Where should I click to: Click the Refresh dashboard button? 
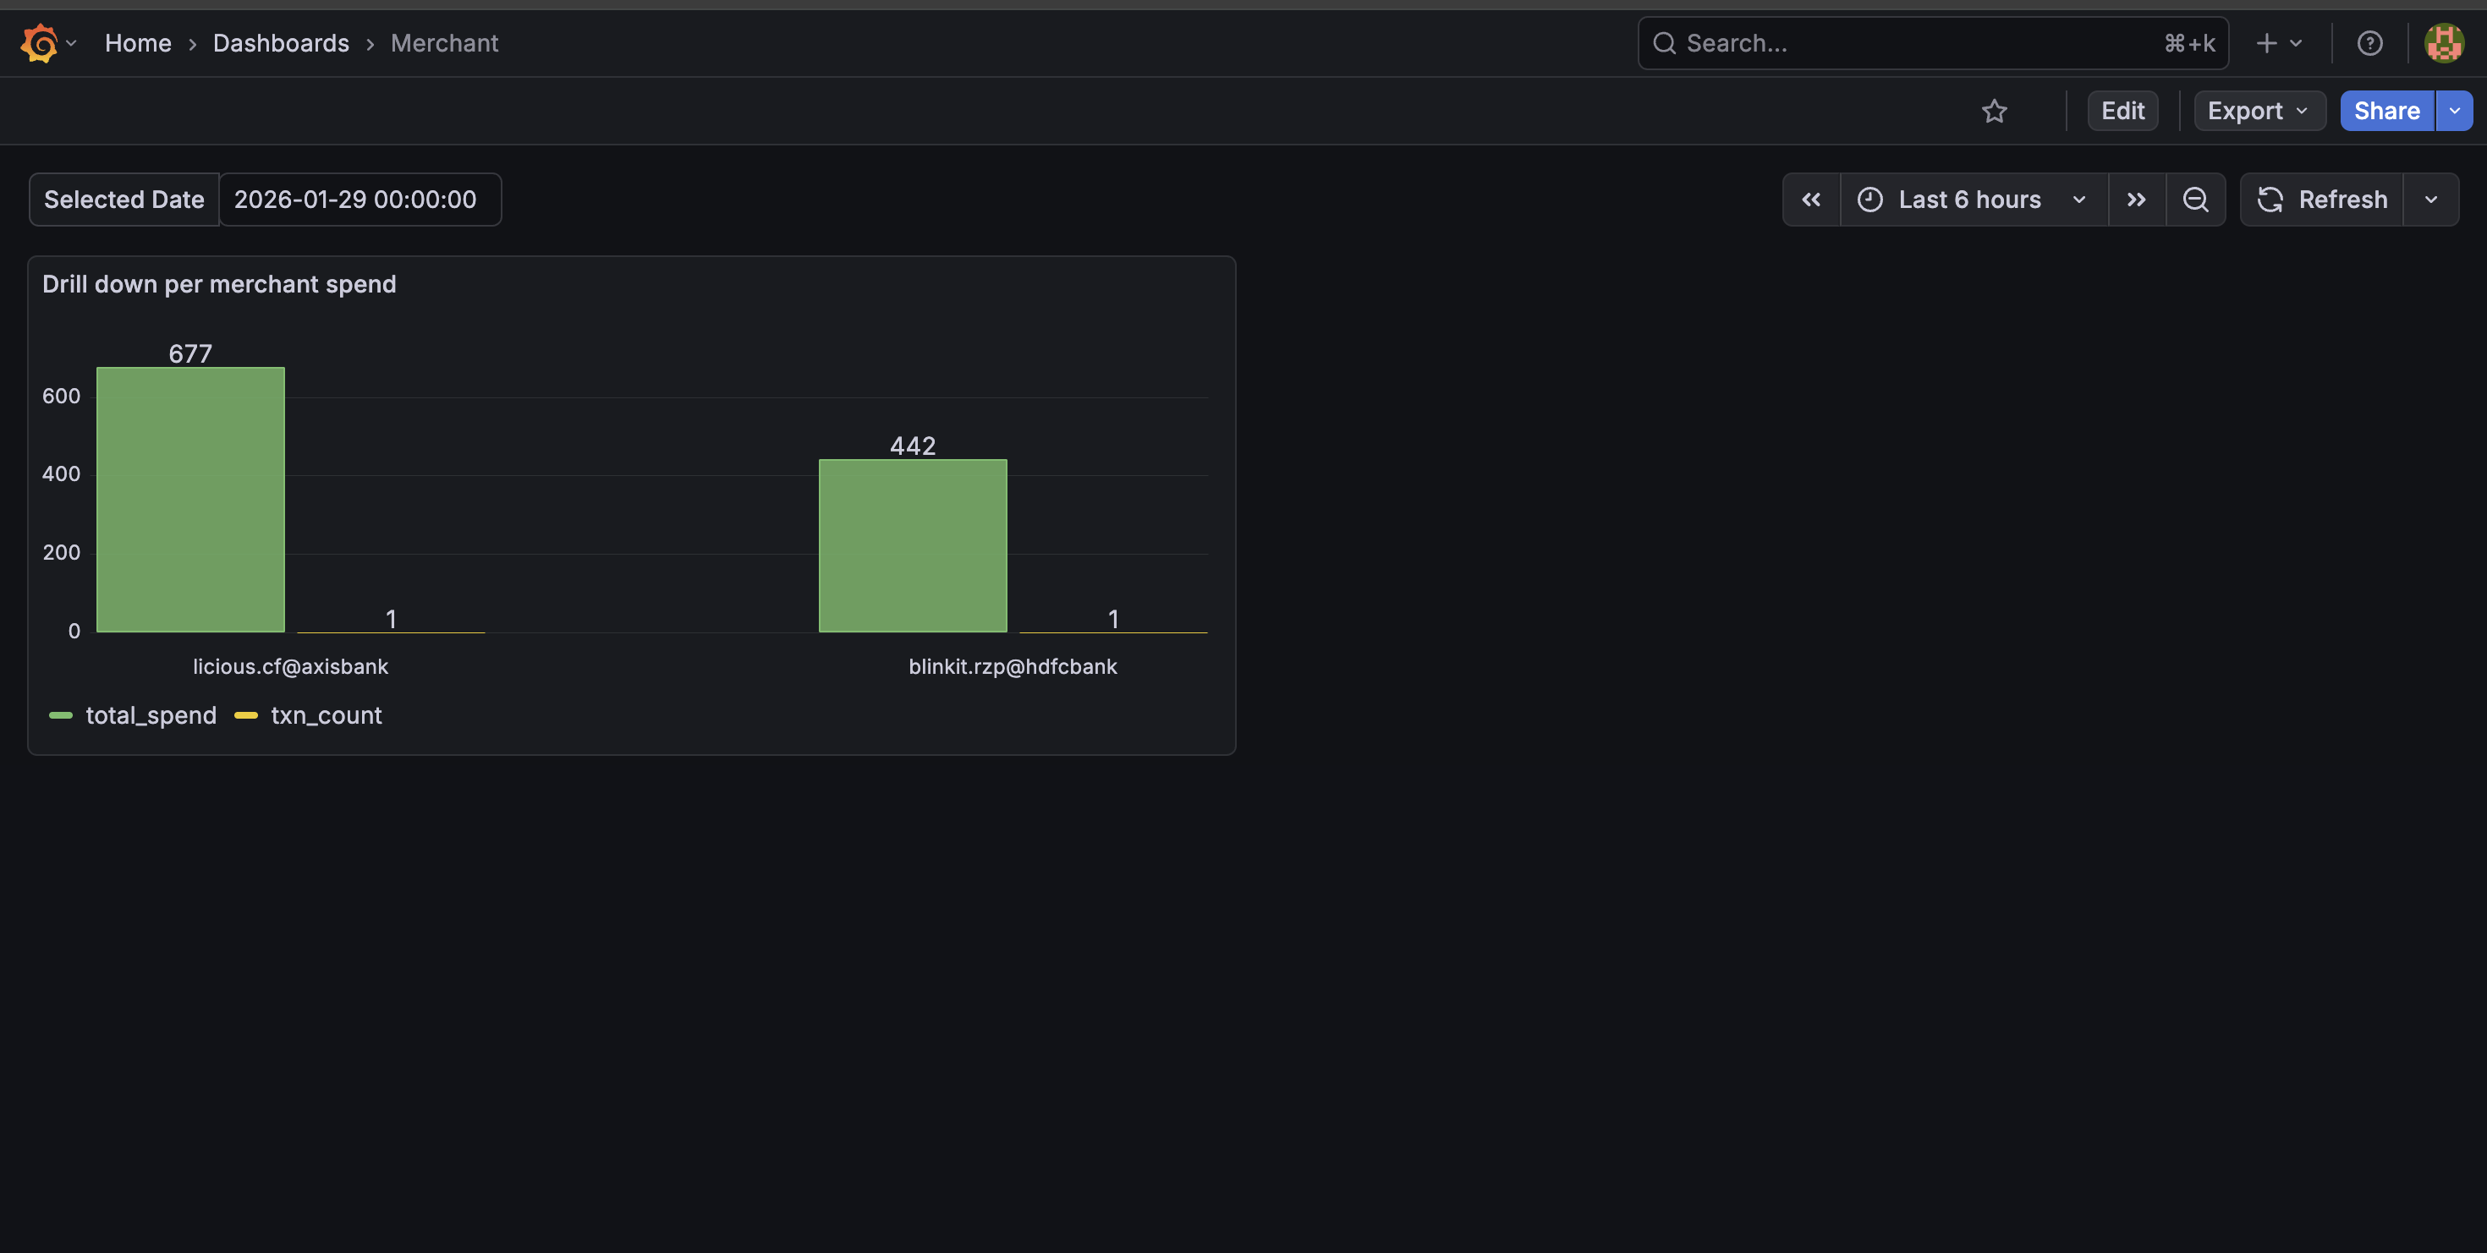click(x=2322, y=200)
